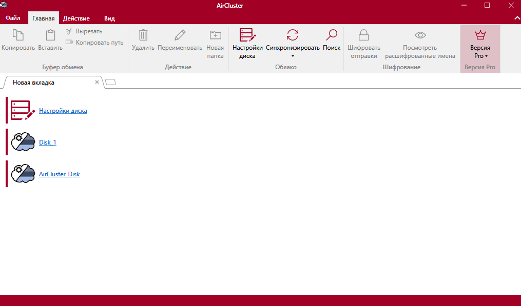Image resolution: width=521 pixels, height=306 pixels.
Task: Click View decrypted names eye icon
Action: [420, 35]
